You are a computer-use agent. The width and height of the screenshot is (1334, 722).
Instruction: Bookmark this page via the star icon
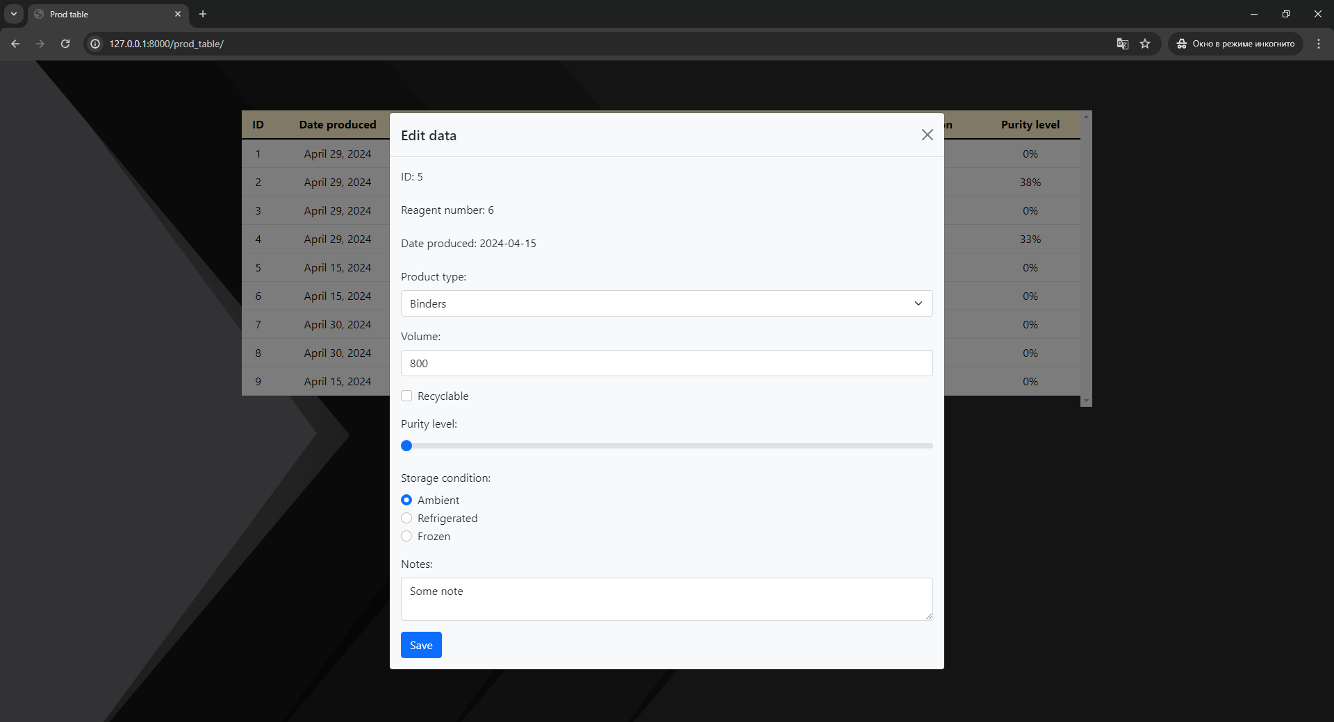click(x=1145, y=43)
